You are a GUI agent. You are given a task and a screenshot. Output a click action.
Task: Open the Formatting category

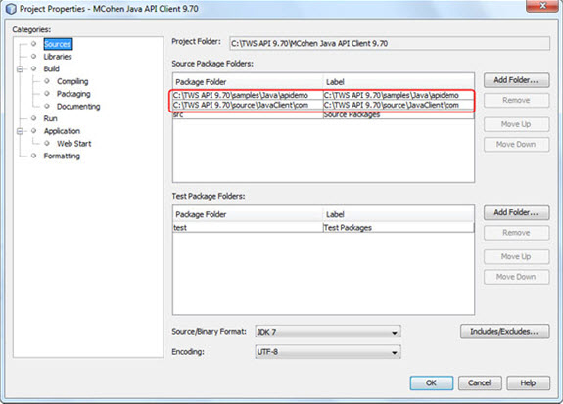[x=62, y=157]
